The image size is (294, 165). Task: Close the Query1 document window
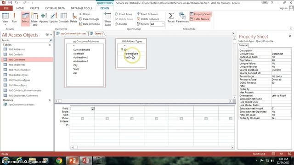coord(233,33)
